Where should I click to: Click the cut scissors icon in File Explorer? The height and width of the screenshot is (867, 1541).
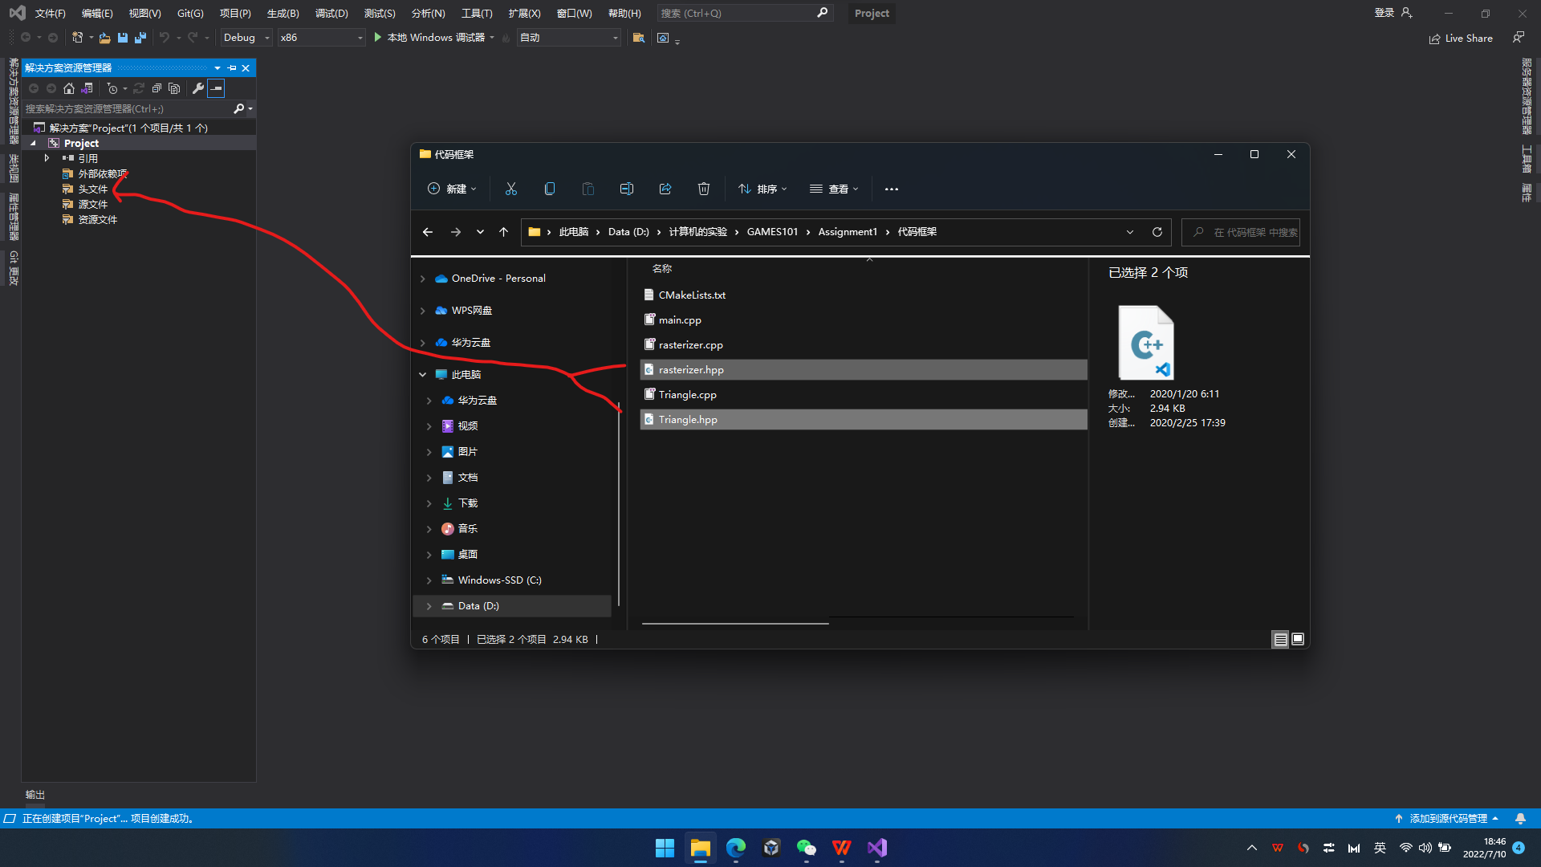[511, 189]
